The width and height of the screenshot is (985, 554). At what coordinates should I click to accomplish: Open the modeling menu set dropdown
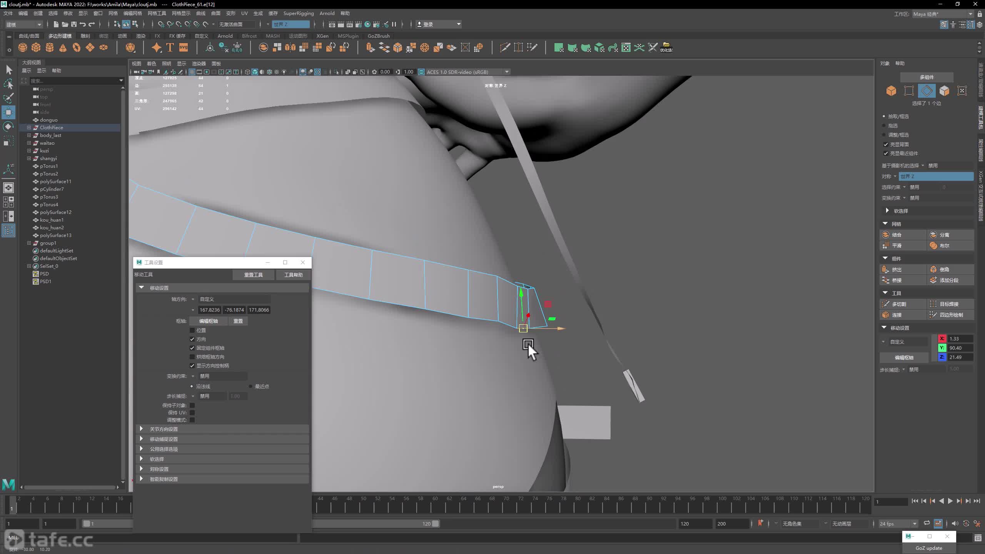(x=23, y=24)
